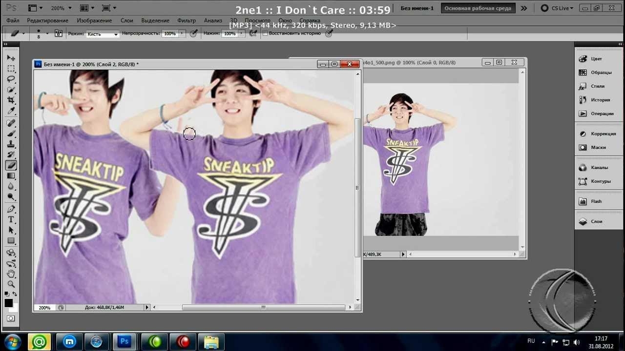Open the Режим mode dropdown showing Кисть
The width and height of the screenshot is (625, 351).
[x=103, y=34]
